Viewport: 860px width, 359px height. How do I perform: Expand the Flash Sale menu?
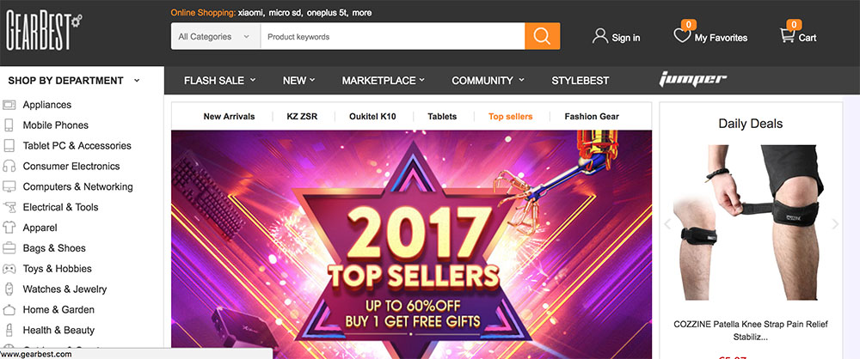(x=220, y=81)
